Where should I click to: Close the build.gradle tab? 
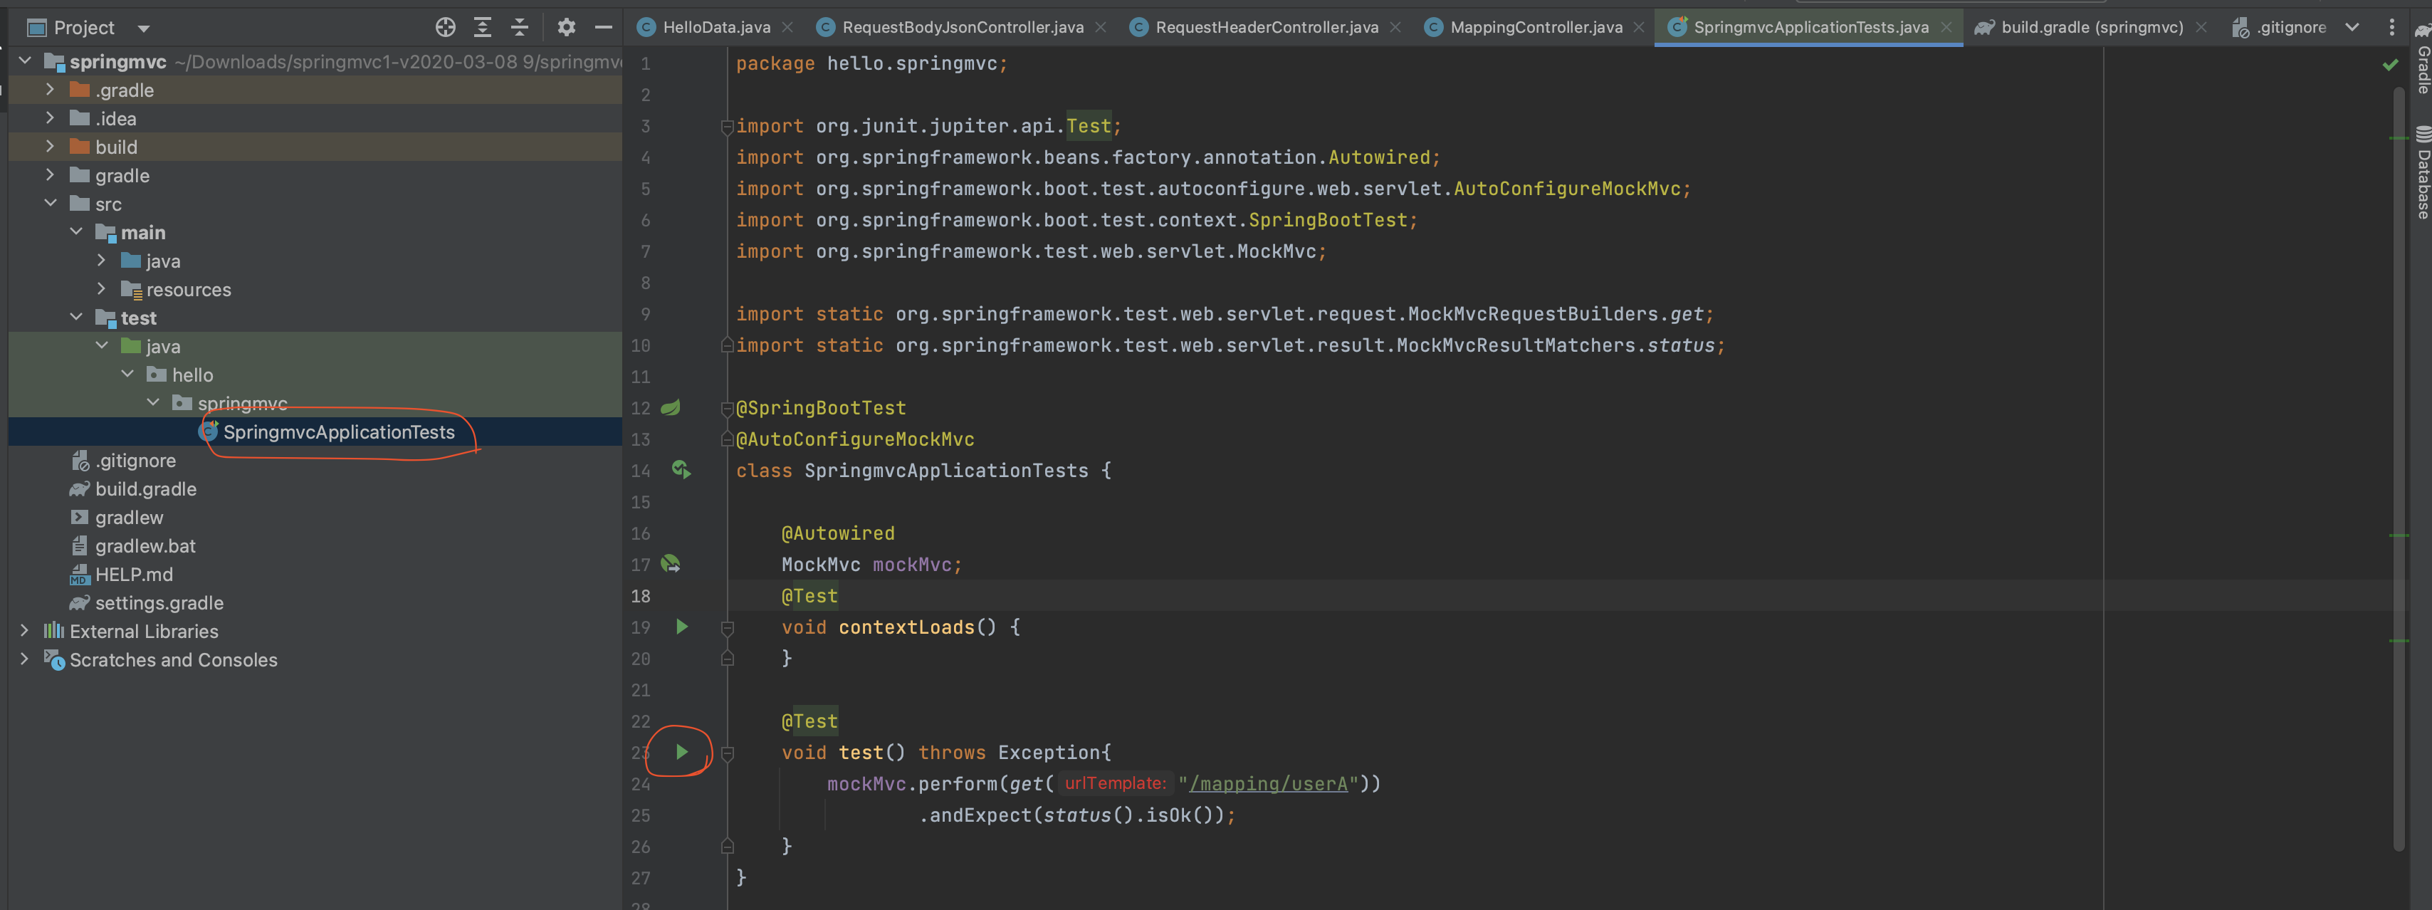2201,27
